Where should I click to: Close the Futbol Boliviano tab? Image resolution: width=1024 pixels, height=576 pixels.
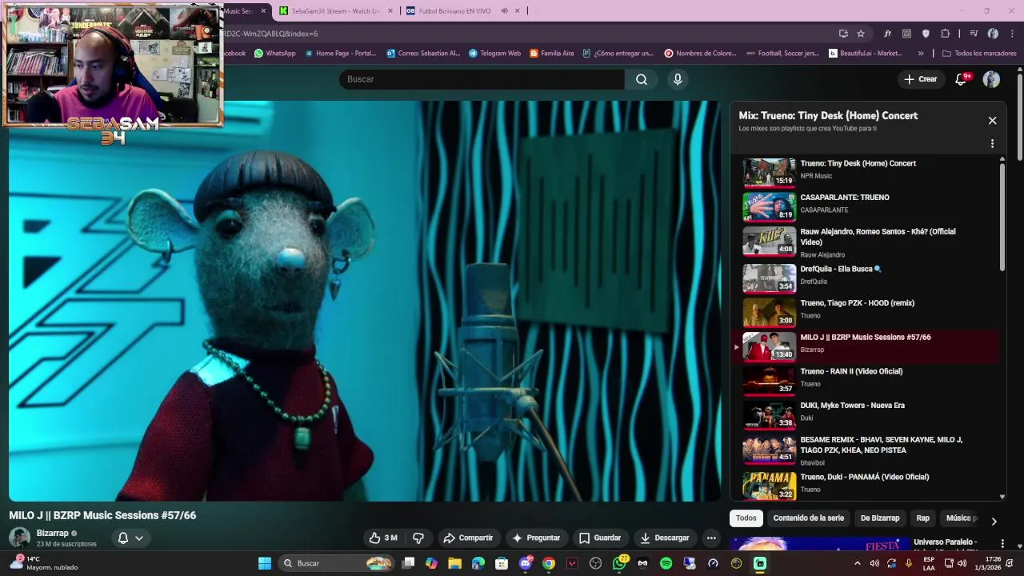pyautogui.click(x=517, y=11)
